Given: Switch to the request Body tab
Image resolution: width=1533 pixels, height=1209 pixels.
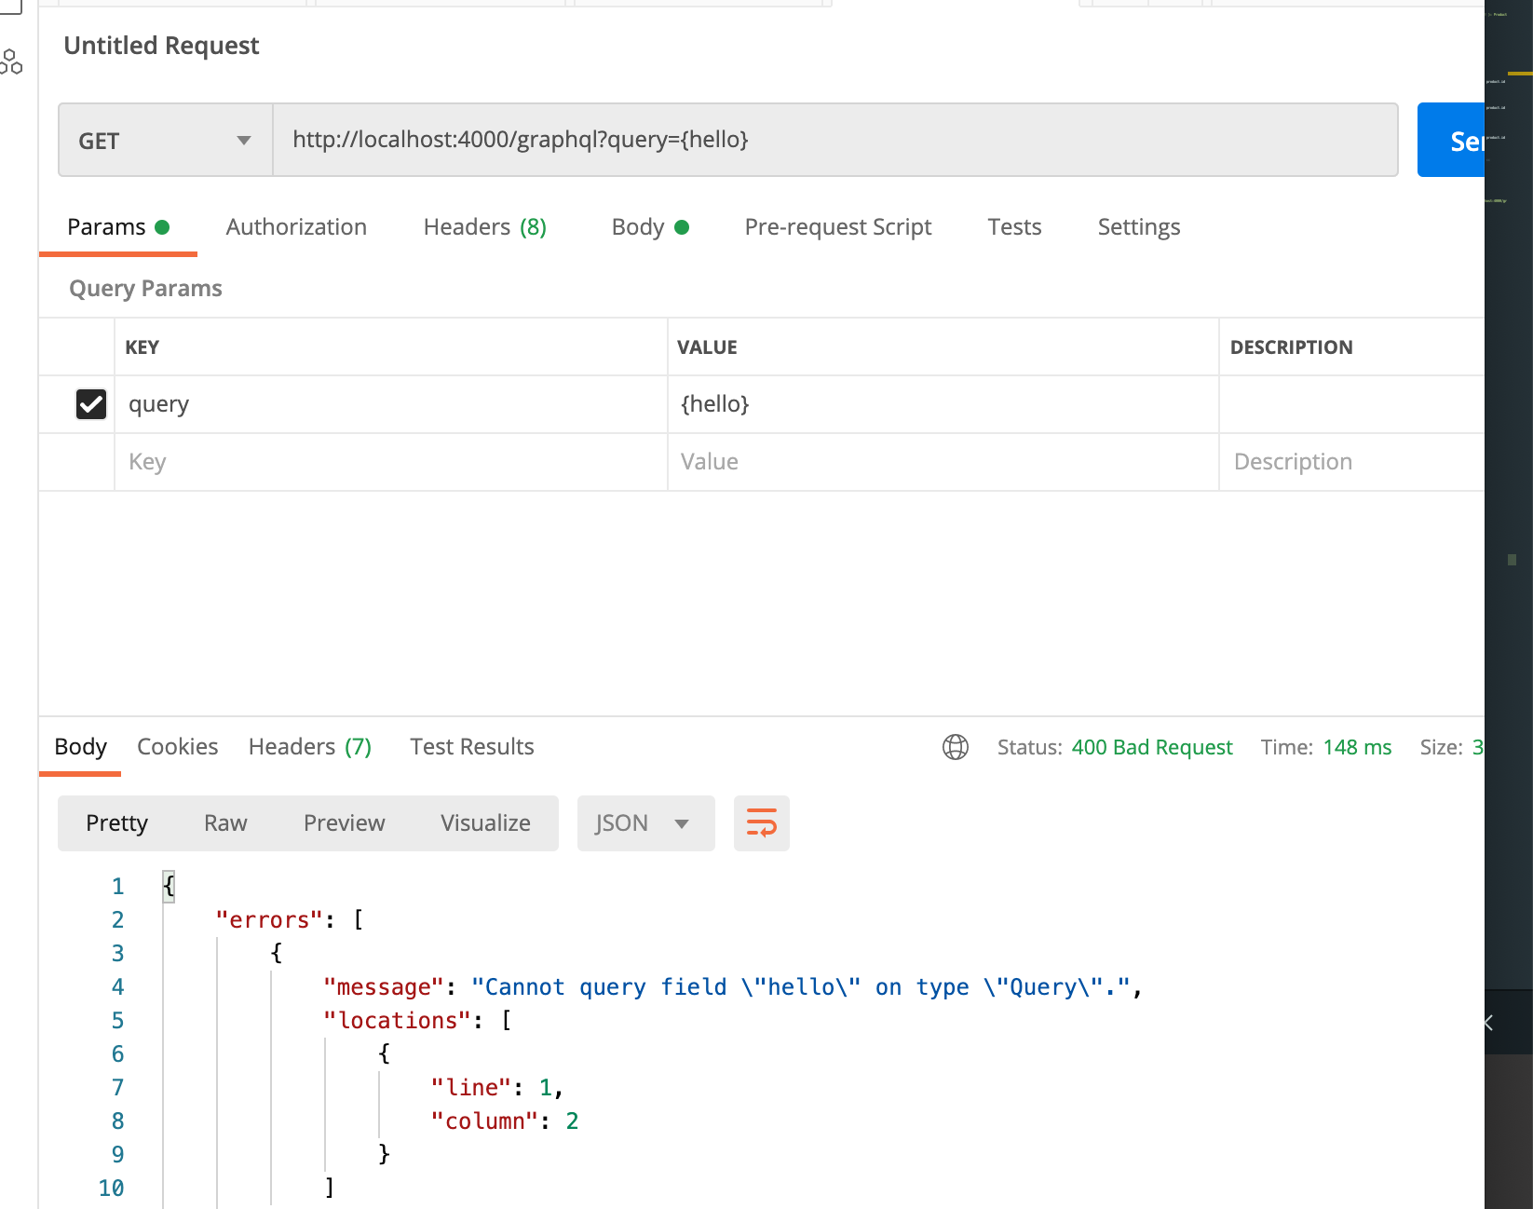Looking at the screenshot, I should tap(650, 227).
